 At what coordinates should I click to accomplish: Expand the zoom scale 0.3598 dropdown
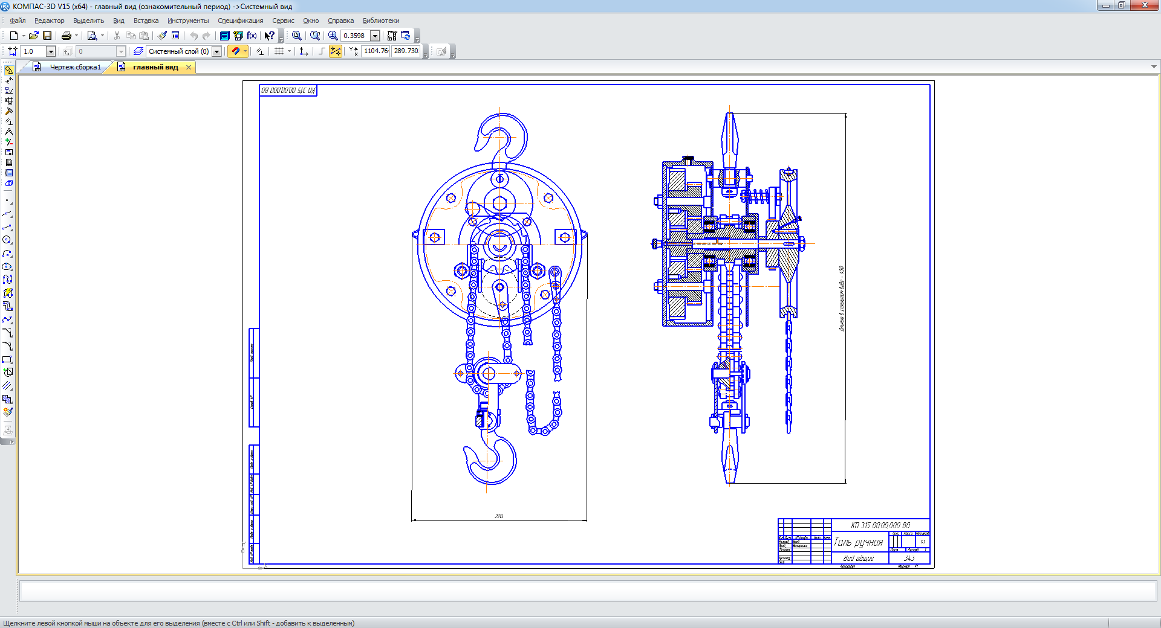tap(375, 36)
